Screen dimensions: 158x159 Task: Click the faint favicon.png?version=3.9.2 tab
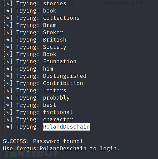(x=125, y=3)
